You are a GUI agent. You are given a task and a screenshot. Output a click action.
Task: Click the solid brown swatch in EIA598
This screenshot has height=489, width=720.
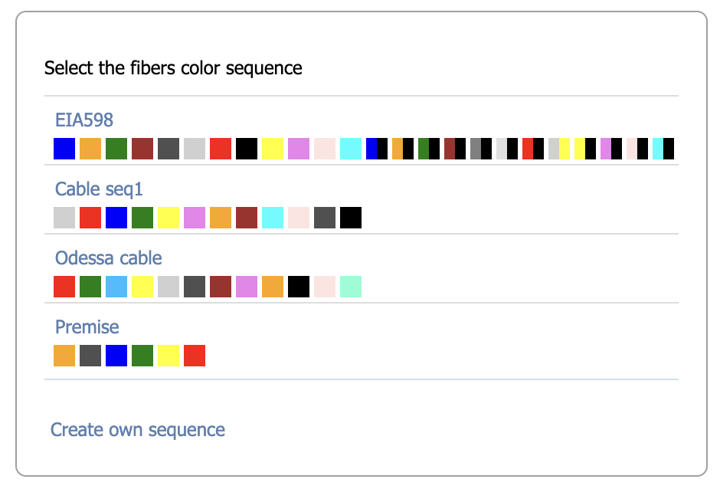click(142, 149)
